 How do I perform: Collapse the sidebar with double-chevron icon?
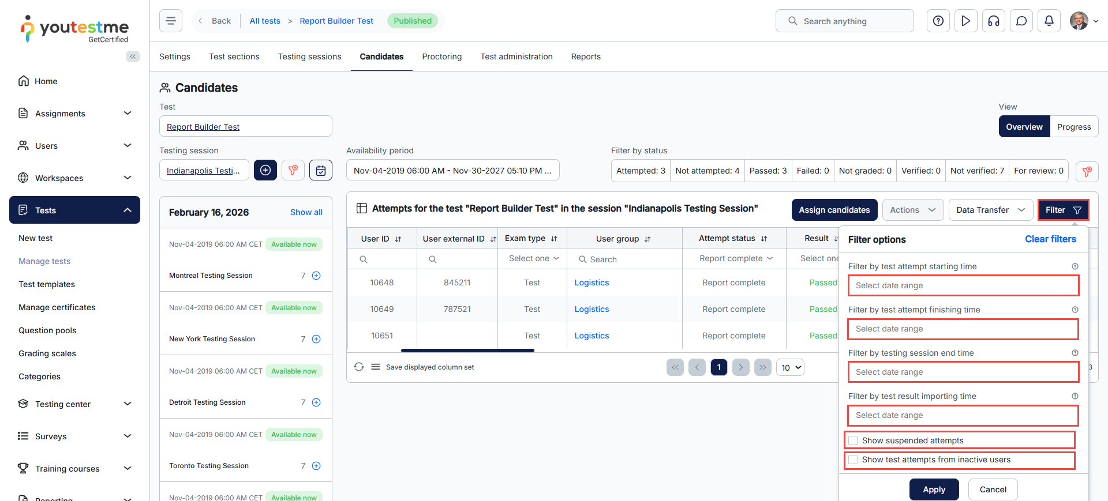(x=133, y=56)
